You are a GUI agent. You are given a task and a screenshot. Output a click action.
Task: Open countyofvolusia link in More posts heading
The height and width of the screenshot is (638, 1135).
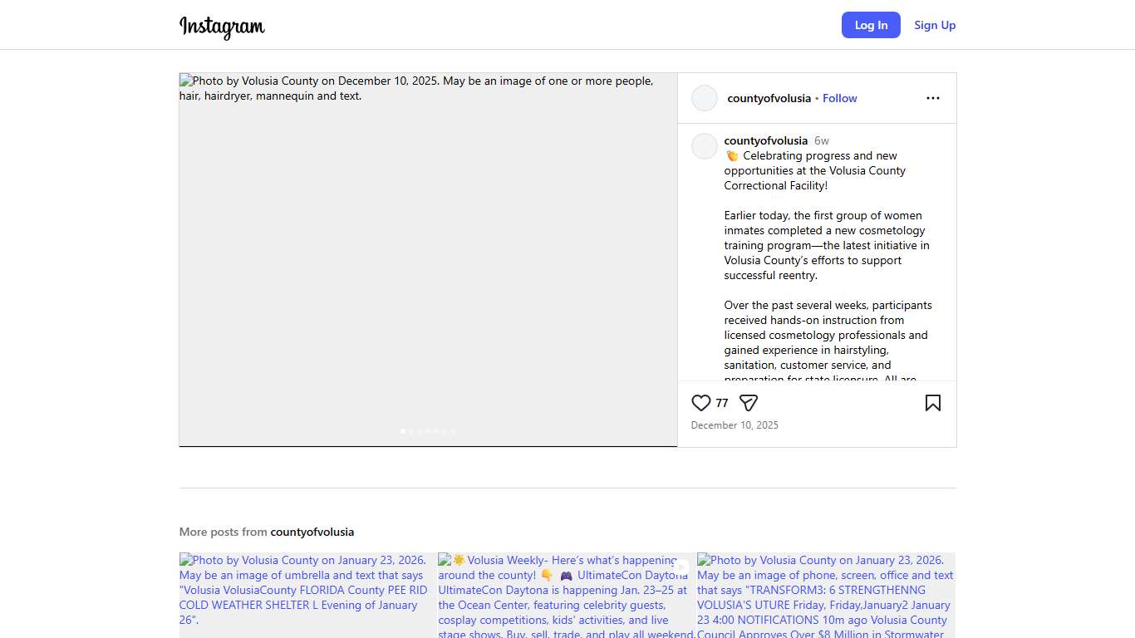click(x=312, y=532)
